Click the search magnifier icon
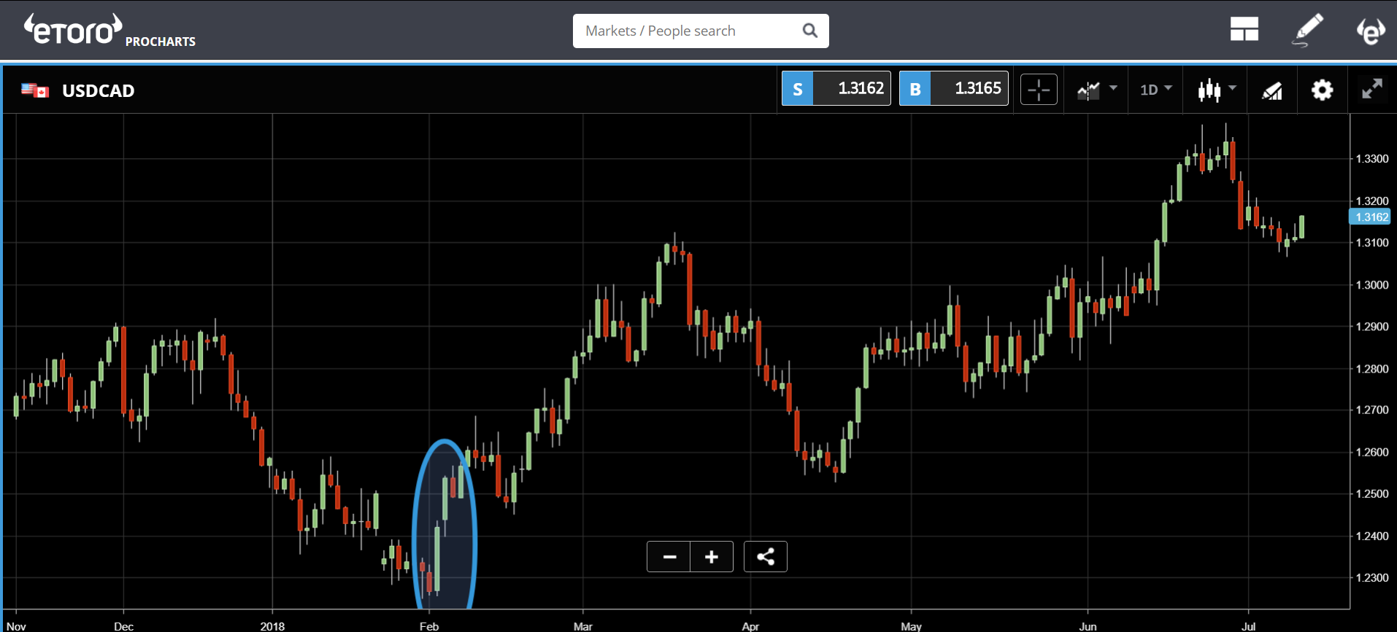 click(809, 31)
